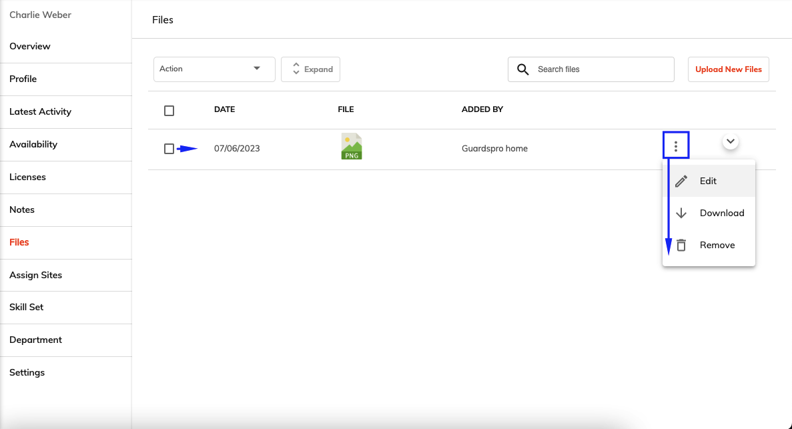Screen dimensions: 792x429
Task: Click the Charlie Weber name in sidebar
Action: [41, 15]
